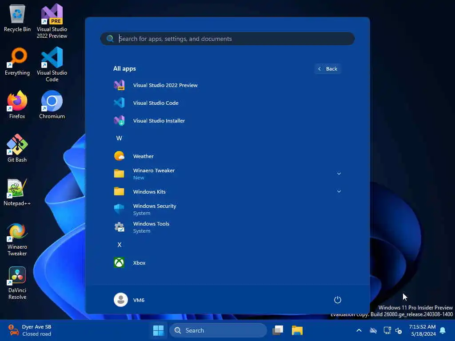The image size is (455, 341).
Task: Open the clock and date flyout
Action: pyautogui.click(x=422, y=330)
